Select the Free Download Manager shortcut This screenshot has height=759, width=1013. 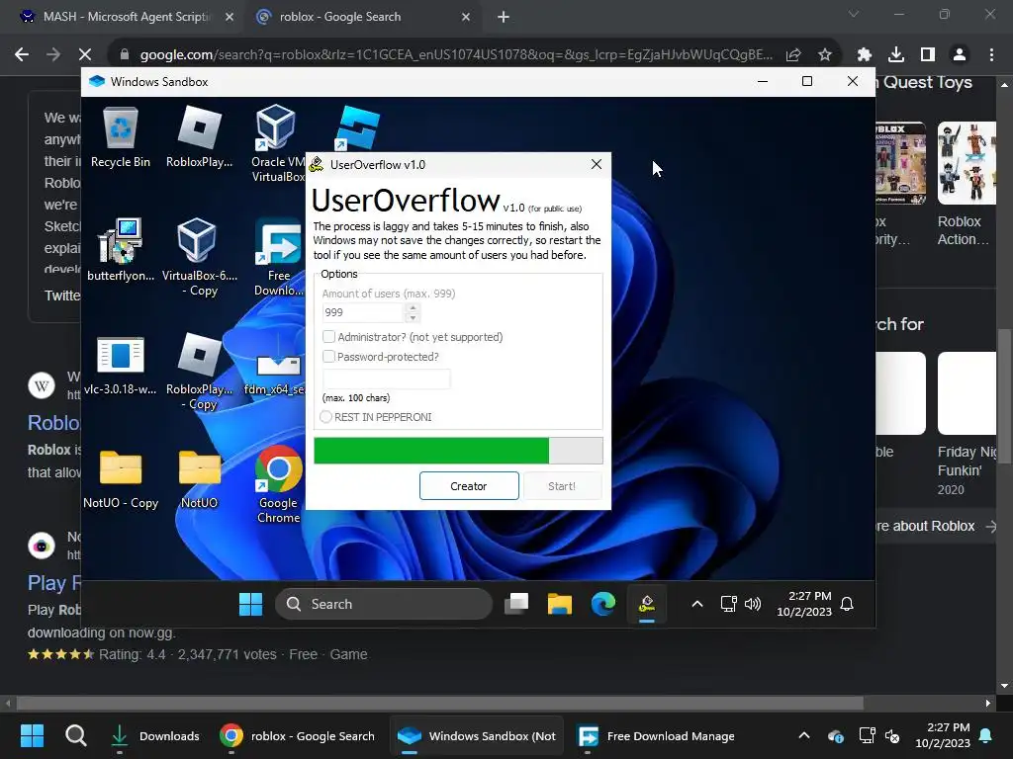(278, 256)
